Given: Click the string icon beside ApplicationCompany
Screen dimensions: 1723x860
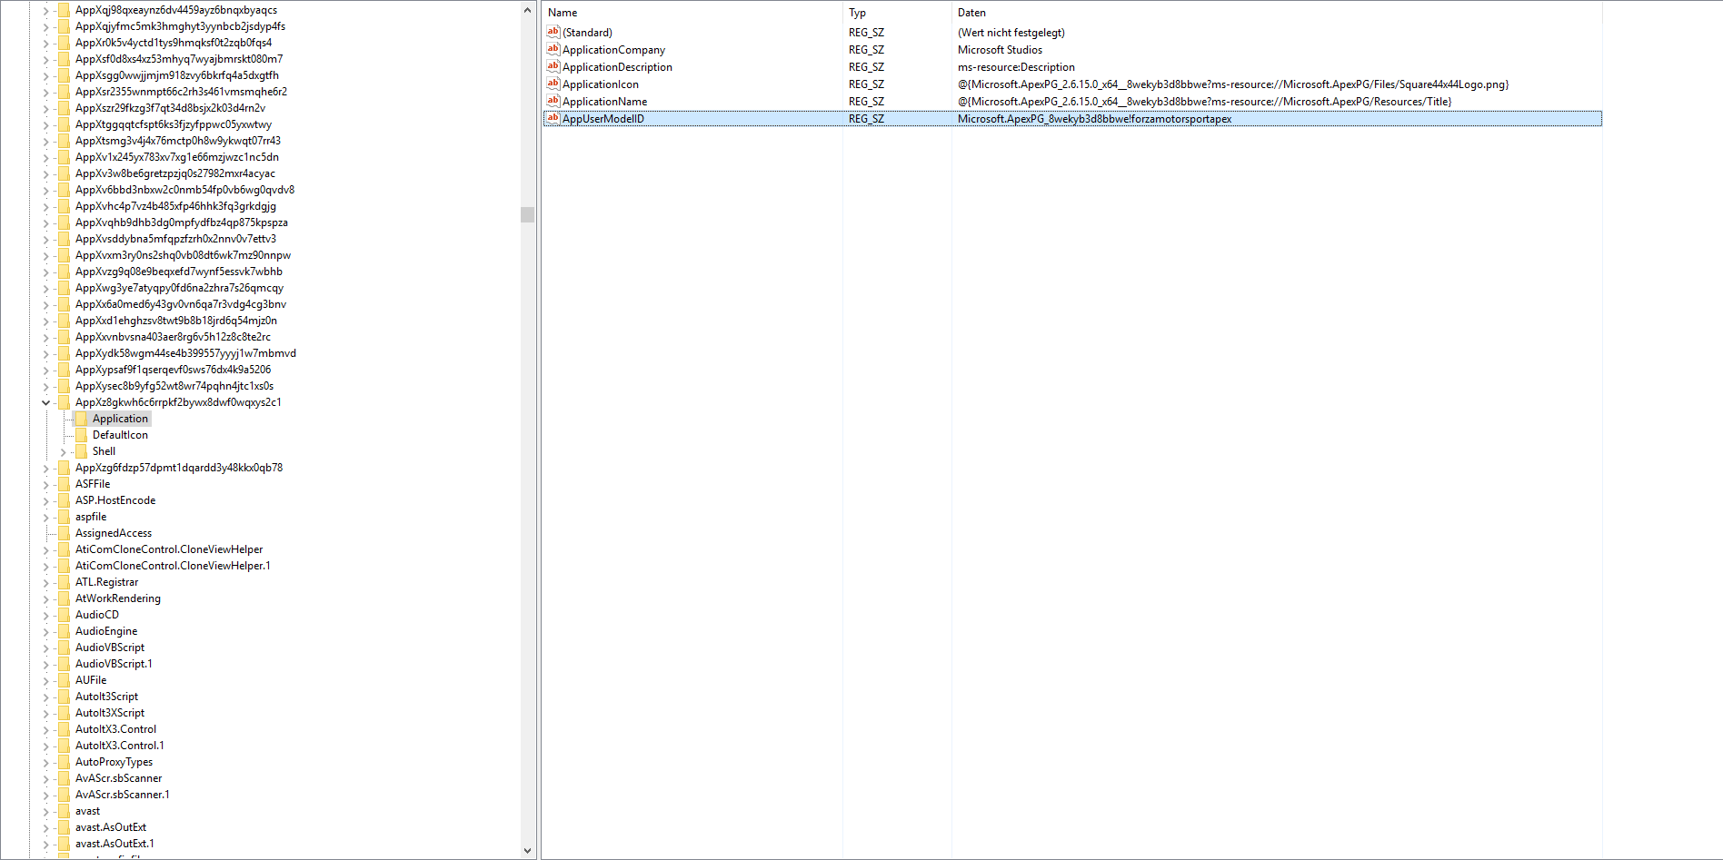Looking at the screenshot, I should [x=553, y=49].
